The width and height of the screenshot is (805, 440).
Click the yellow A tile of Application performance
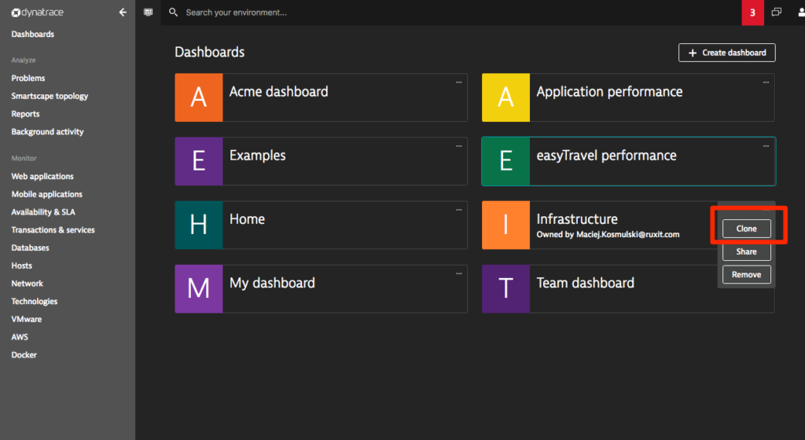pos(505,97)
